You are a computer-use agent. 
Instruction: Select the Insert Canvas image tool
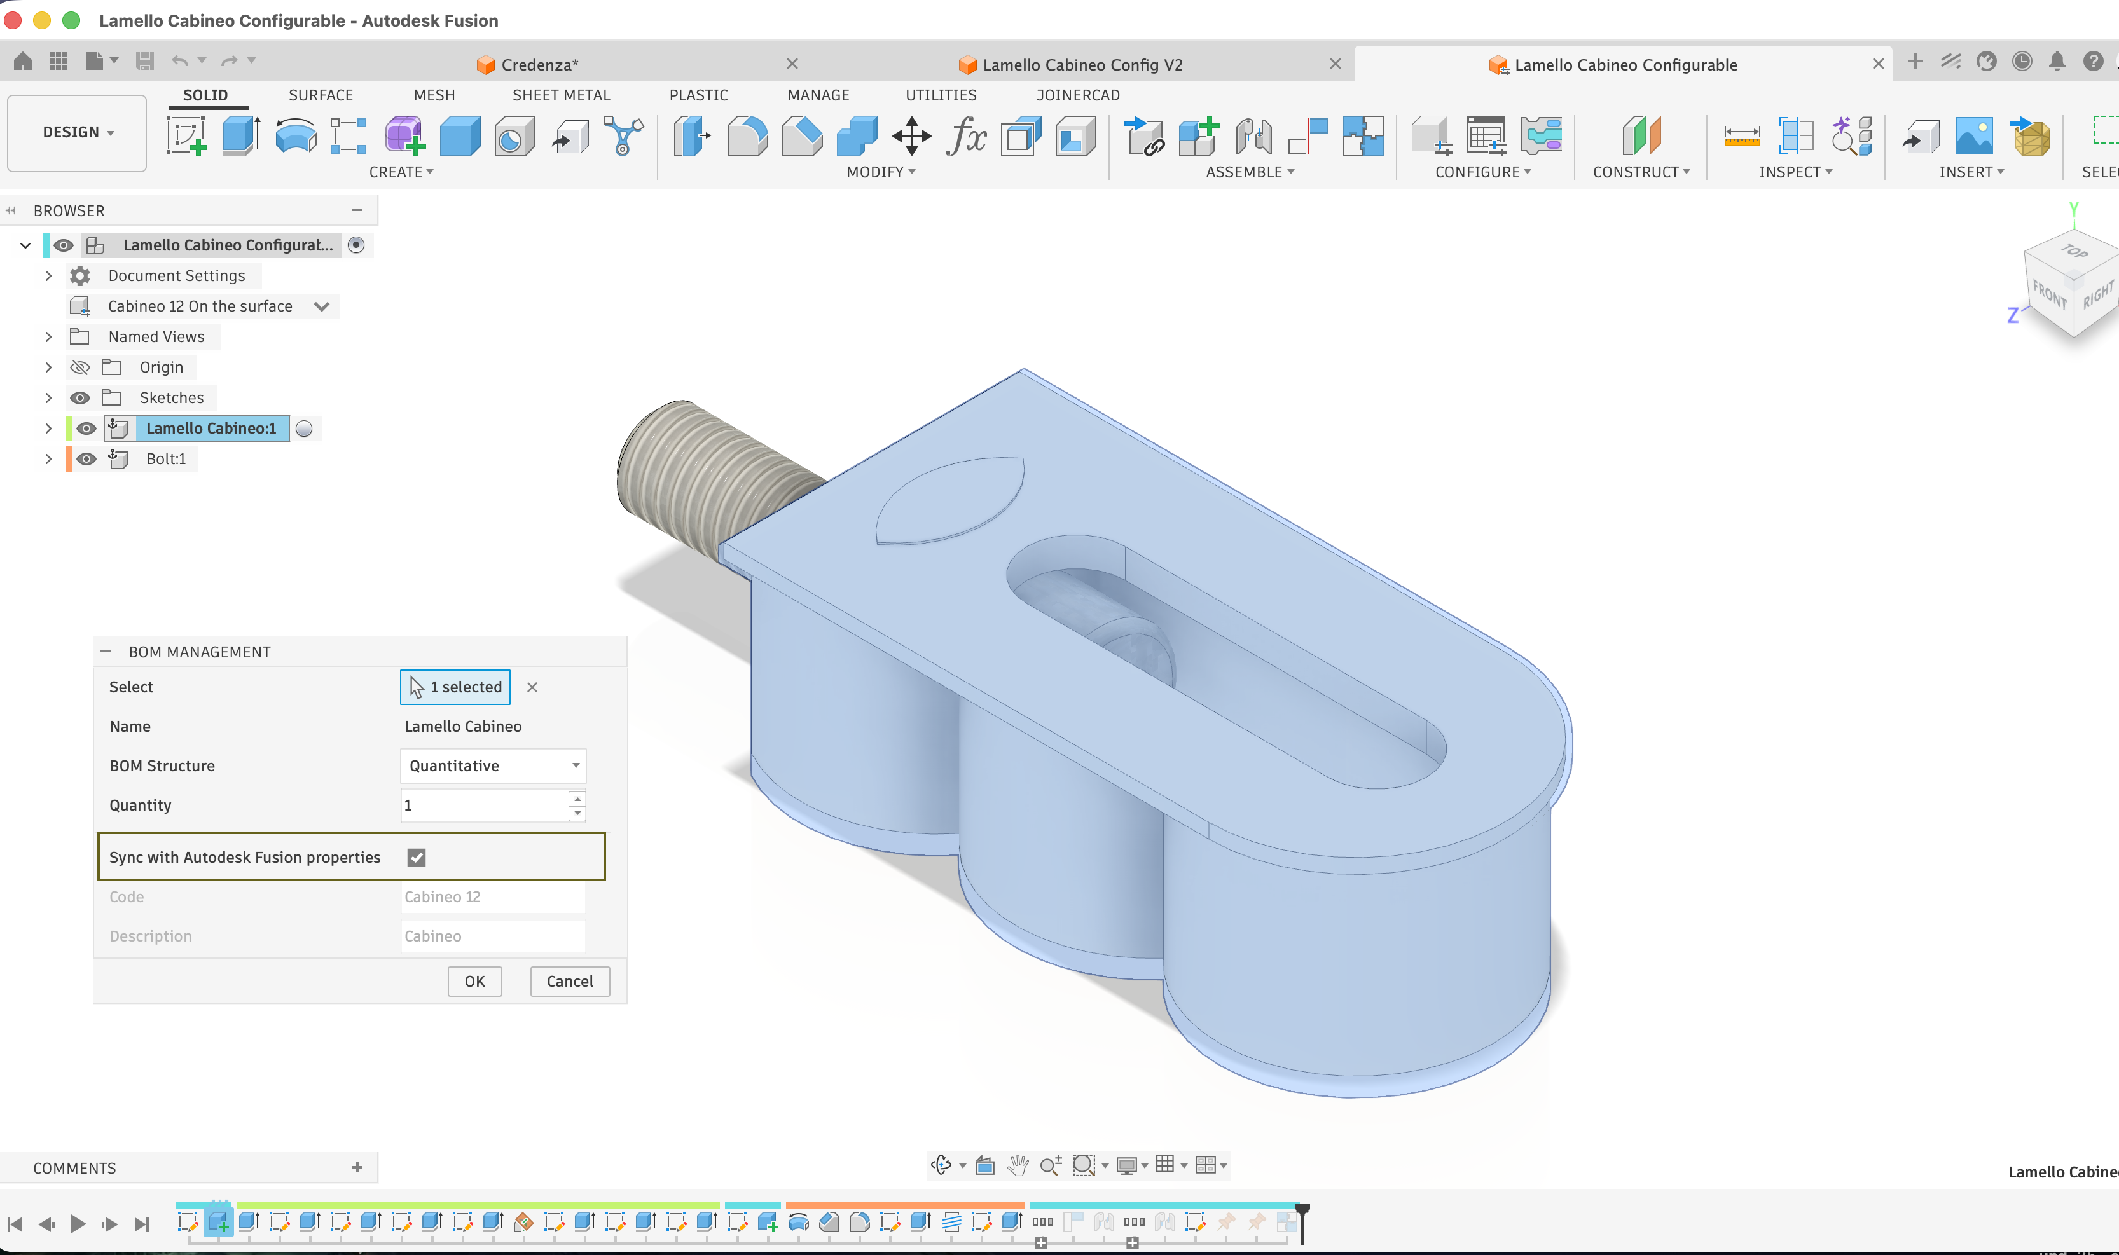1975,136
